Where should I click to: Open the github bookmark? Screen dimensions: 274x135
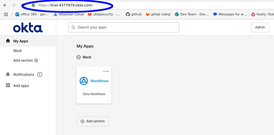click(134, 14)
